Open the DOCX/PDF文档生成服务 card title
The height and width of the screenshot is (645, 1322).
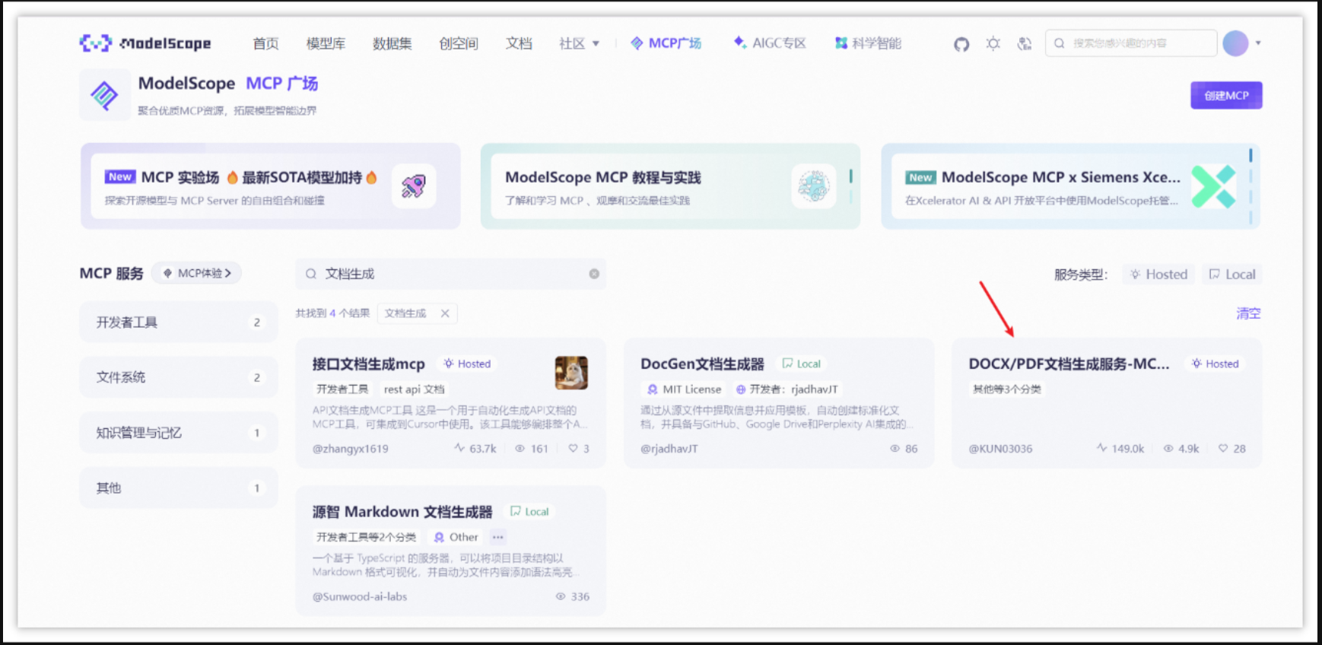pos(1069,364)
